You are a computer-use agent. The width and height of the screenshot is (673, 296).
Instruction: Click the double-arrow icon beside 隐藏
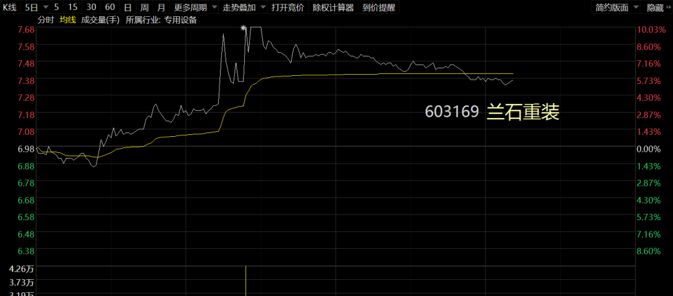tap(668, 7)
